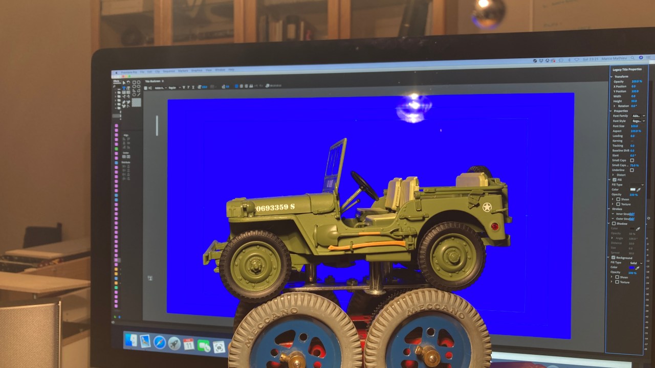Open the Sequence menu

(169, 71)
